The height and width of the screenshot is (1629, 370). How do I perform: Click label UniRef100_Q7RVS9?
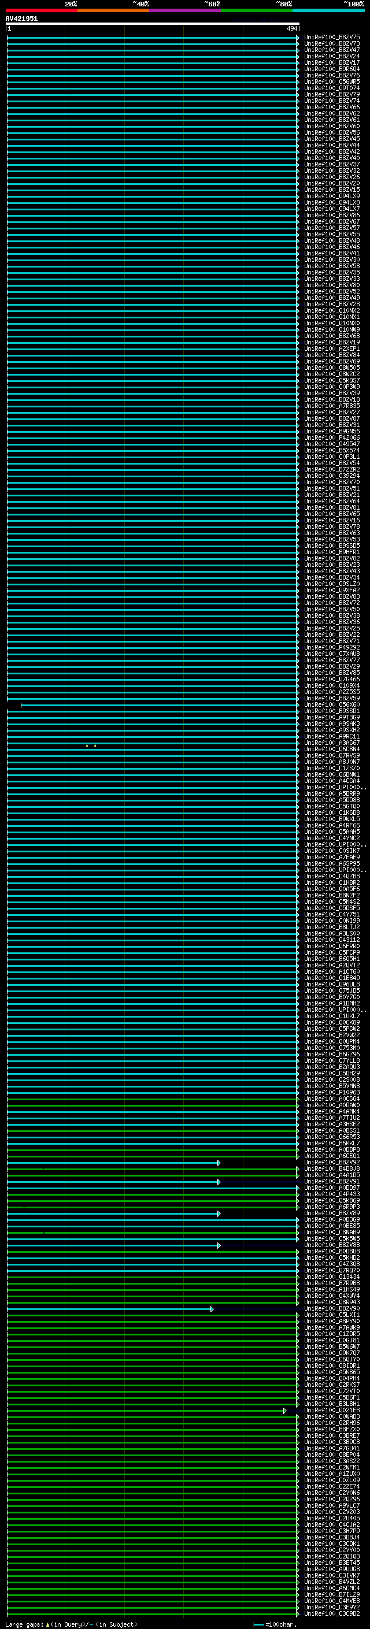pos(332,755)
